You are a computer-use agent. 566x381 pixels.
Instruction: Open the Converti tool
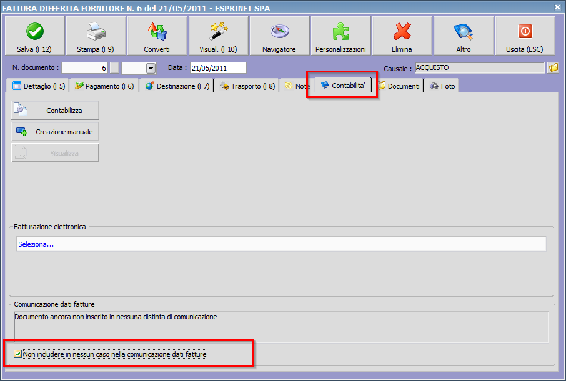click(157, 36)
